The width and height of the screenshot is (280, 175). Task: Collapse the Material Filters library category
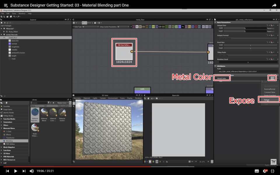click(x=2, y=128)
